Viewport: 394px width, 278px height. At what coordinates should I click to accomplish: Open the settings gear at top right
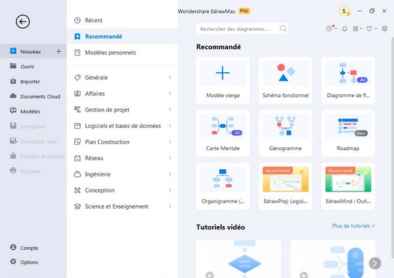tap(384, 29)
